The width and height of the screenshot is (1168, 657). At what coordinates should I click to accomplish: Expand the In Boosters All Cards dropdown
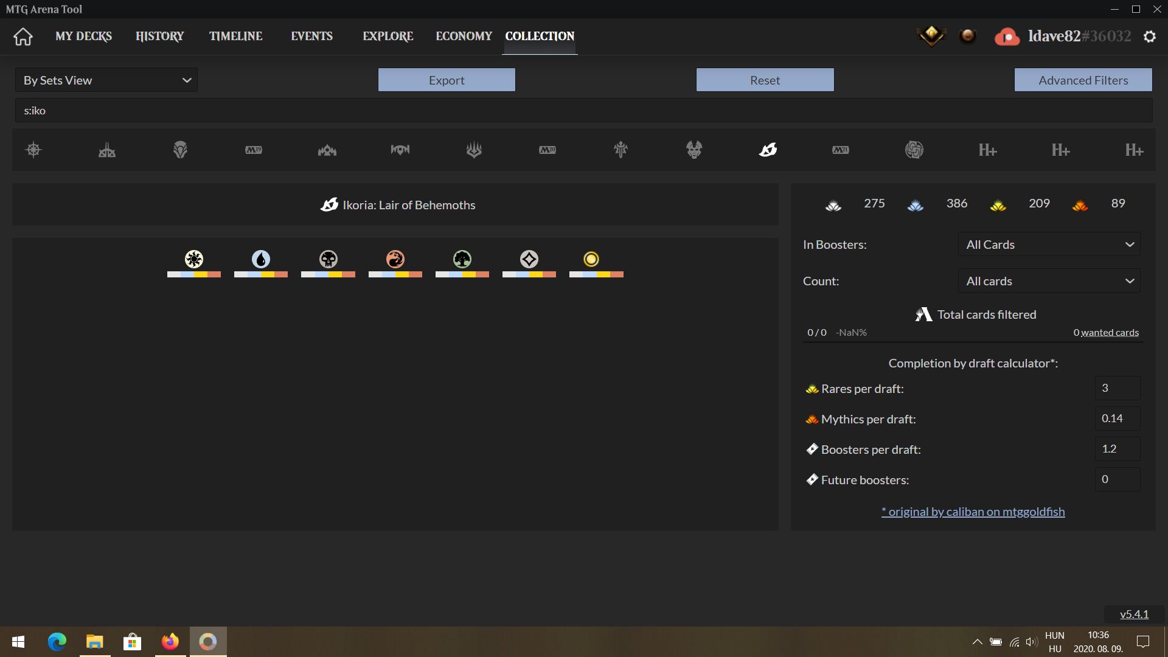(x=1049, y=245)
